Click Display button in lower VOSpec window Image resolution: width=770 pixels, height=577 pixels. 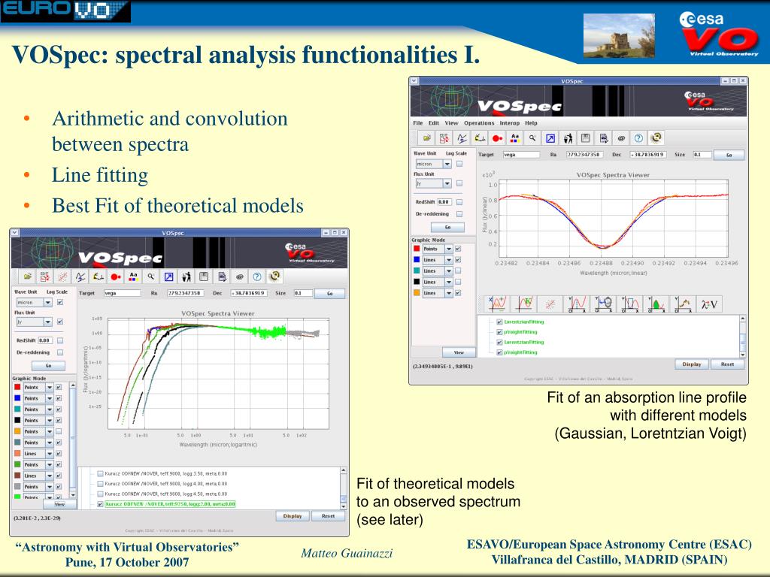[293, 515]
